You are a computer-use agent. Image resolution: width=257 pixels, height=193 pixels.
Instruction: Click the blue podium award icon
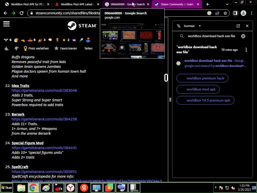88,40
